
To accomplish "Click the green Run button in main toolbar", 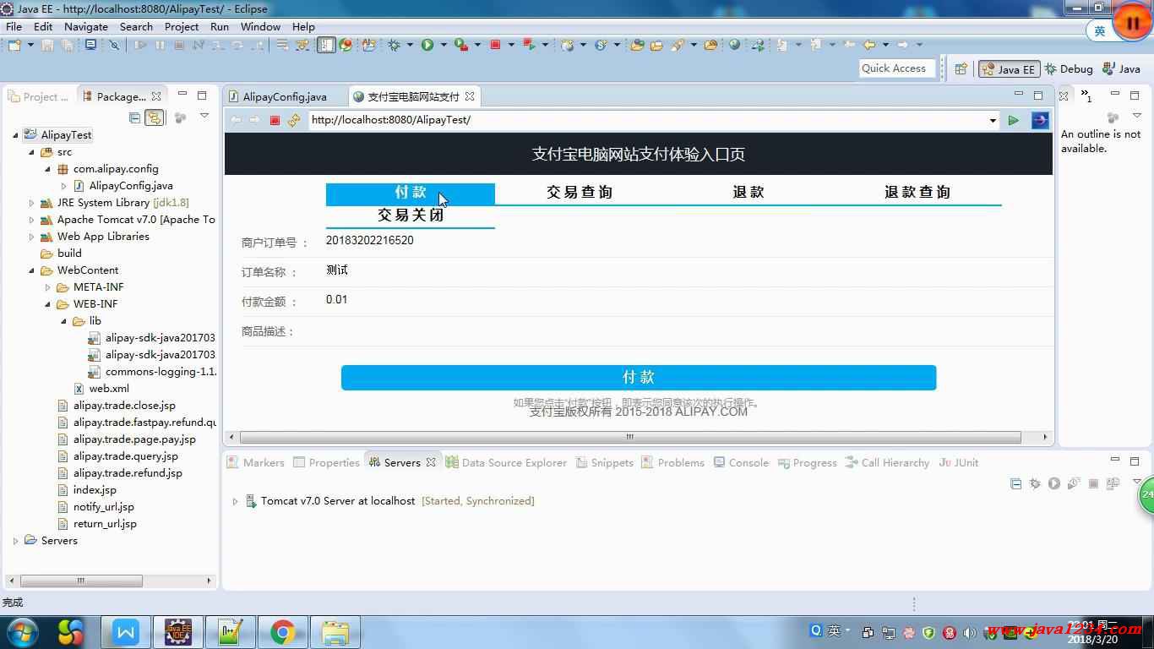I will [x=427, y=45].
